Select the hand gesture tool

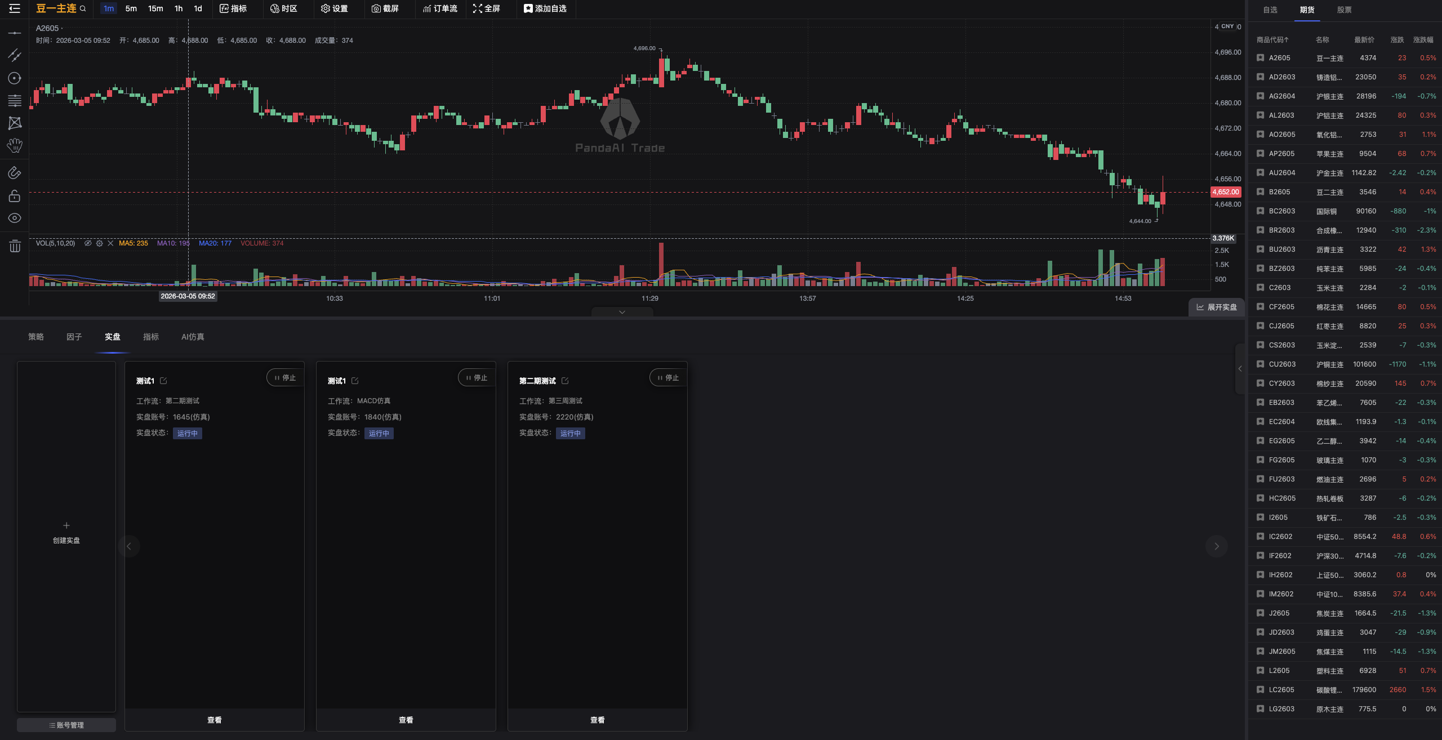point(15,146)
